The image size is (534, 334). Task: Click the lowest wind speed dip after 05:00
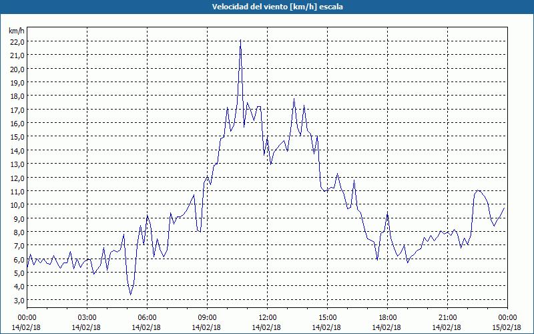click(130, 295)
